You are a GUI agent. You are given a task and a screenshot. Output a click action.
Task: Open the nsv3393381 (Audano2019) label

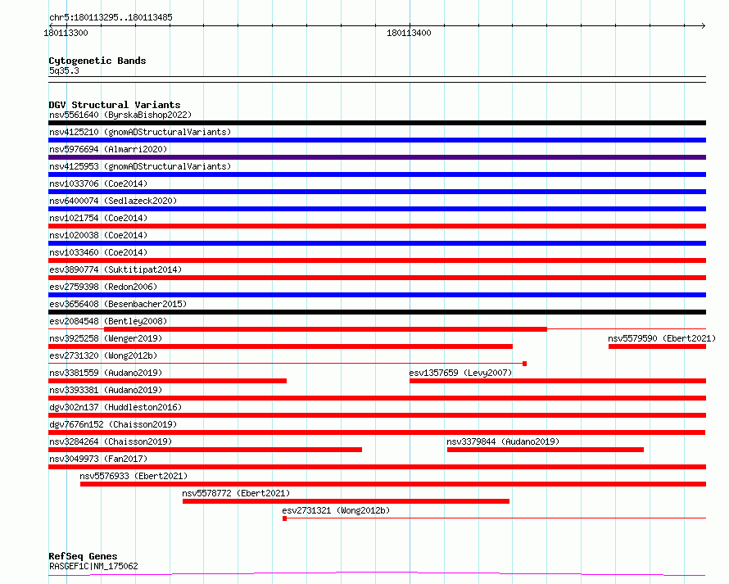click(106, 390)
